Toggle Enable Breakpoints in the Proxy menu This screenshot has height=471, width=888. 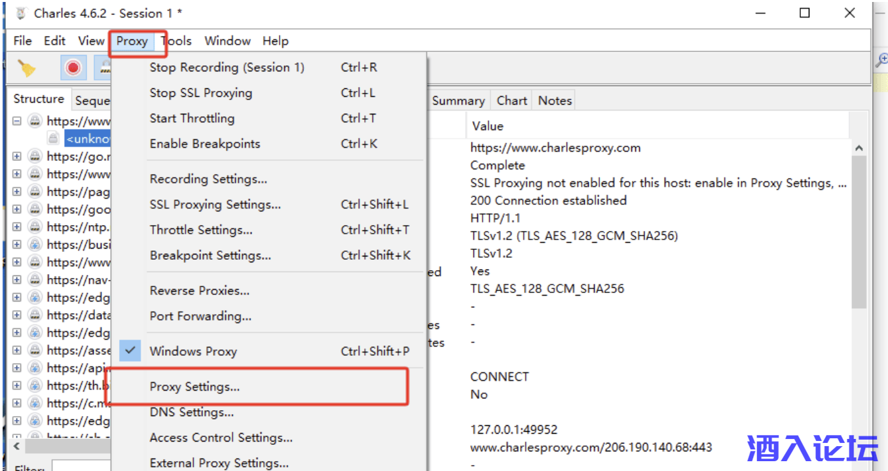pyautogui.click(x=204, y=144)
